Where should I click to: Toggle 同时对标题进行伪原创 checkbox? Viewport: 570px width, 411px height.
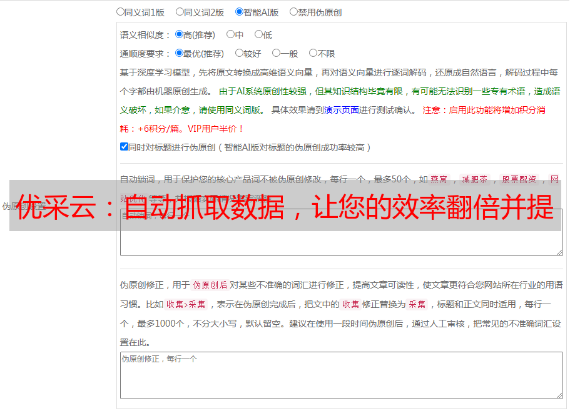click(x=124, y=147)
